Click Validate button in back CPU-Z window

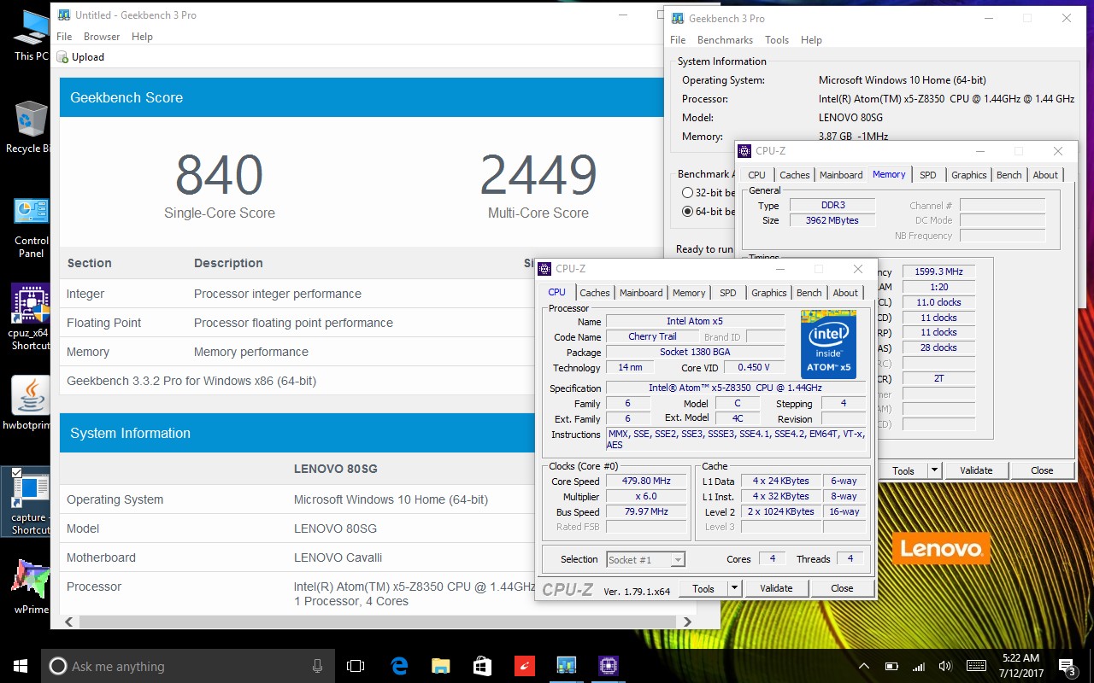click(976, 470)
